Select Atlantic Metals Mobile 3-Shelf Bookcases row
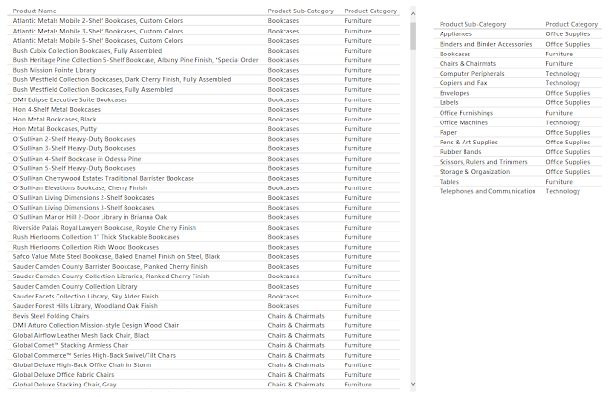Viewport: 613px width, 397px height. 204,31
